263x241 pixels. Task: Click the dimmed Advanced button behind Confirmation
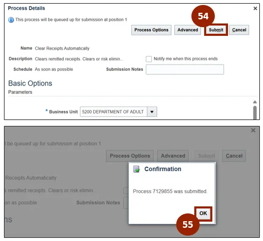pyautogui.click(x=173, y=156)
